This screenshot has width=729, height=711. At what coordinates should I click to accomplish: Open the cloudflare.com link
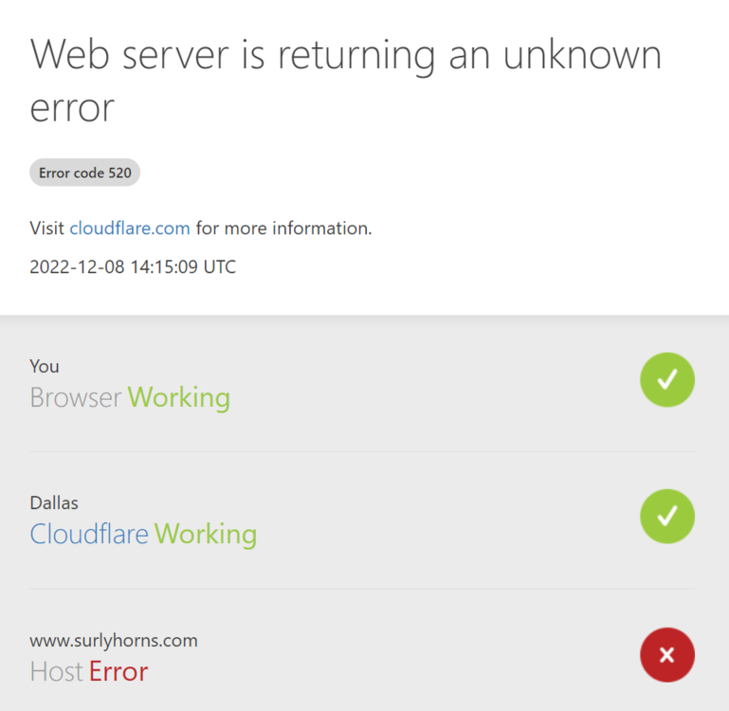130,228
